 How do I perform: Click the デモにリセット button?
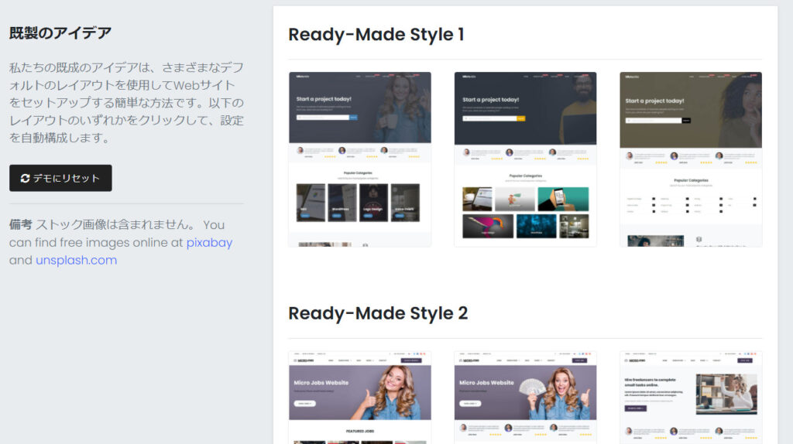(x=60, y=178)
